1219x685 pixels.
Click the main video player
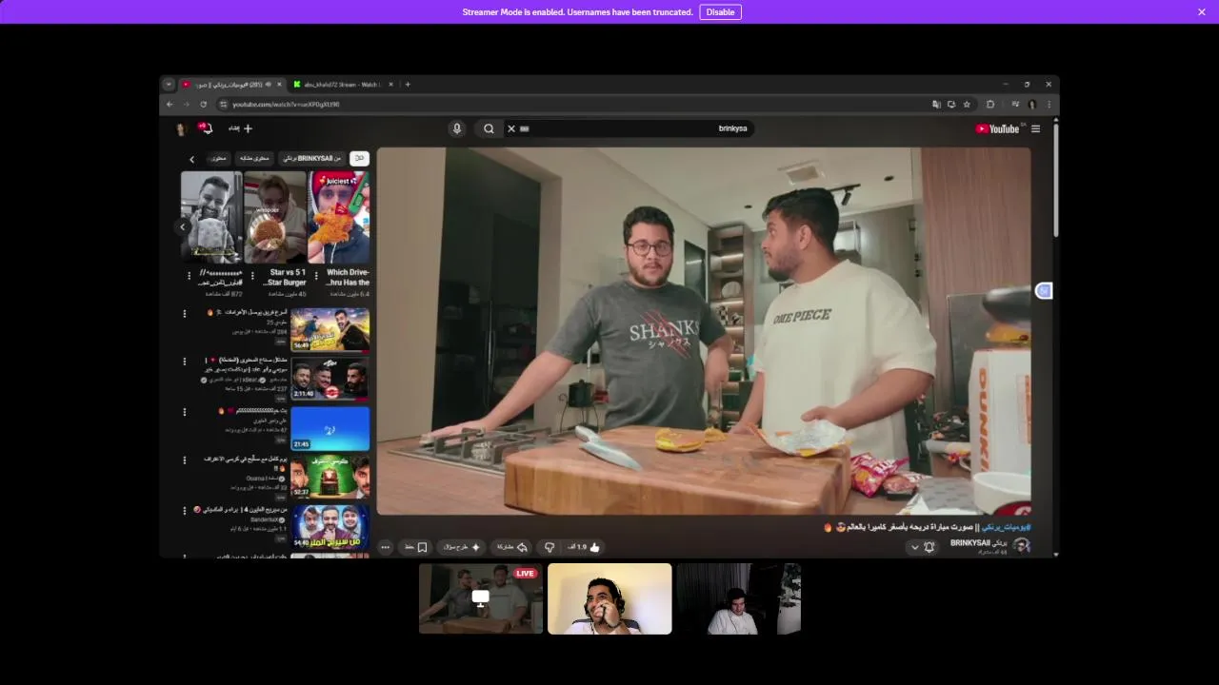[x=704, y=331]
